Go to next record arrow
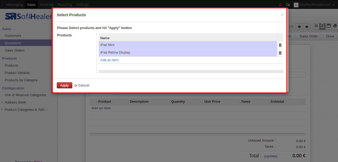 point(307,27)
